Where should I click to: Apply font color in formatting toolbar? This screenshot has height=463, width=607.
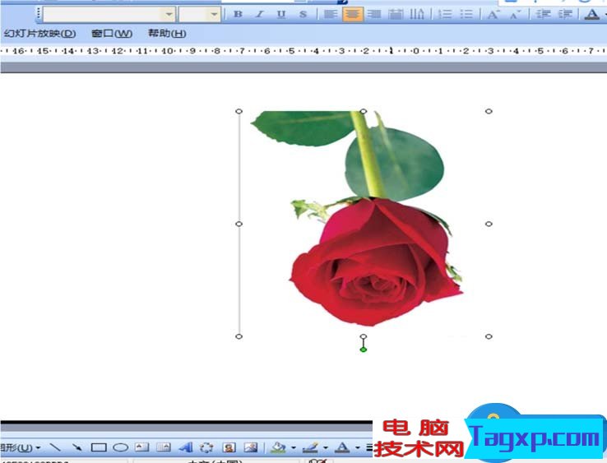coord(591,14)
